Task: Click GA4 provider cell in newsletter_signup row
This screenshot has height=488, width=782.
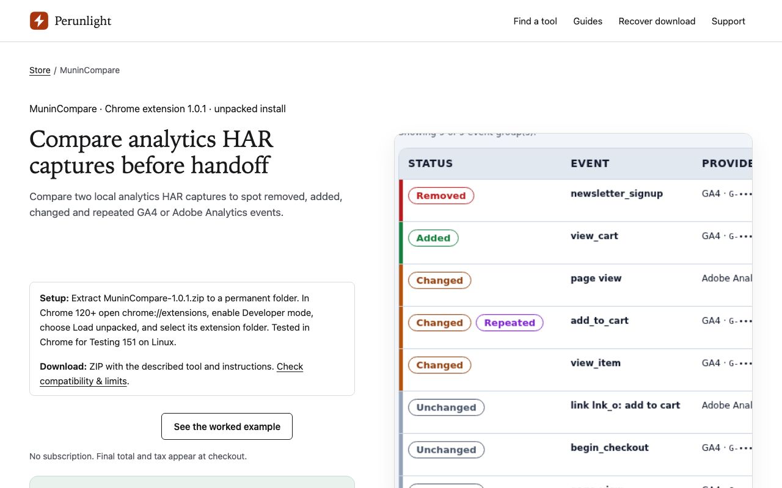Action: pyautogui.click(x=727, y=194)
